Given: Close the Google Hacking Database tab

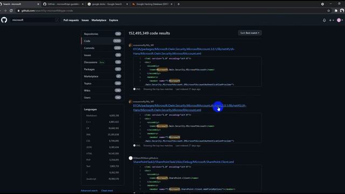Looking at the screenshot, I should pyautogui.click(x=171, y=4).
